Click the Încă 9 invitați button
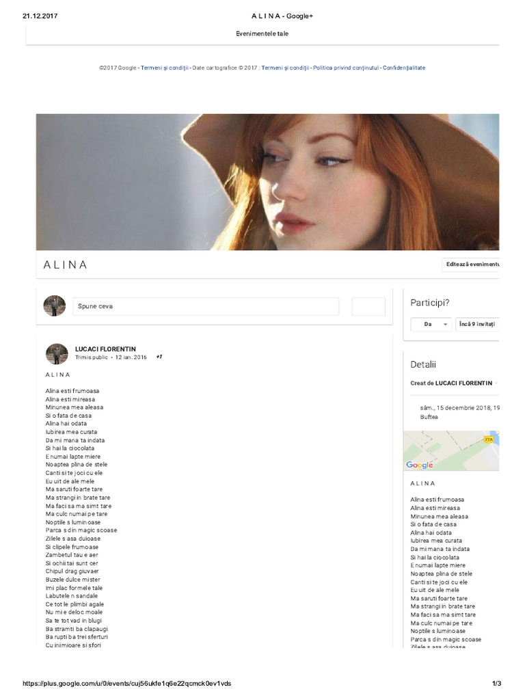 pyautogui.click(x=476, y=324)
